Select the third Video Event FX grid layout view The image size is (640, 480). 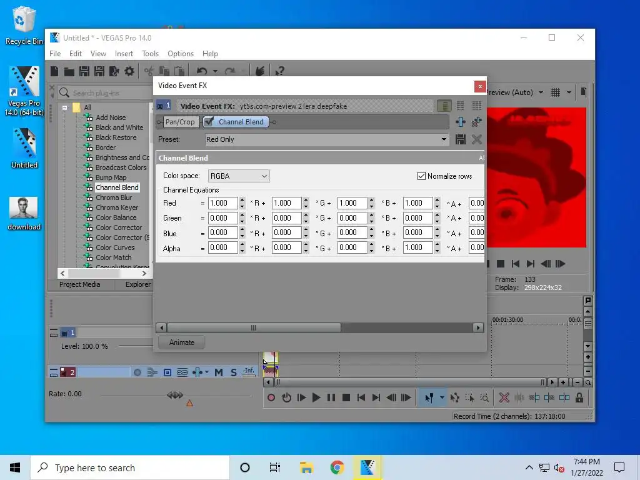click(476, 106)
